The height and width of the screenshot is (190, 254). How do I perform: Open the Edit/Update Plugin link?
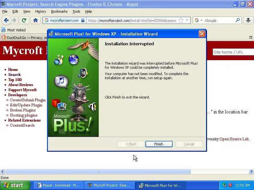tap(26, 105)
